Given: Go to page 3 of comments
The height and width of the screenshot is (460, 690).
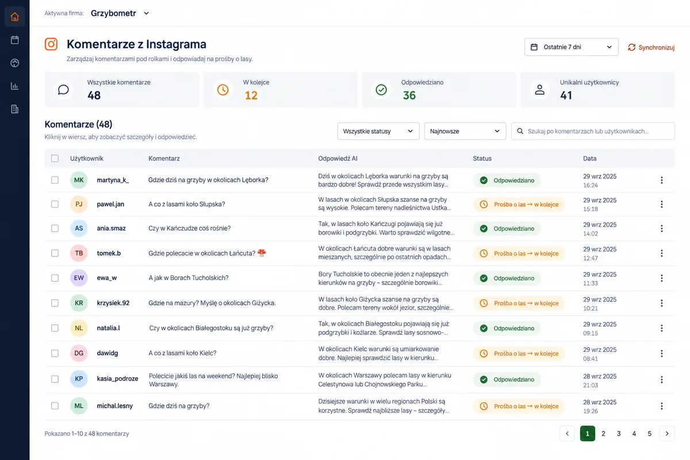Looking at the screenshot, I should pos(619,434).
